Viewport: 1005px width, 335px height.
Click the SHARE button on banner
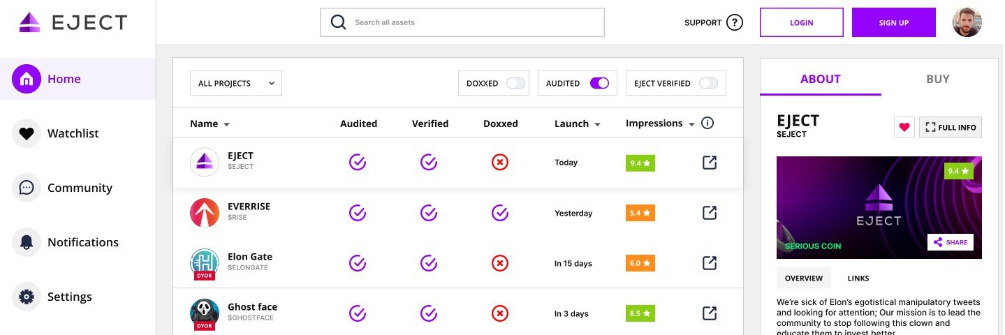point(951,242)
